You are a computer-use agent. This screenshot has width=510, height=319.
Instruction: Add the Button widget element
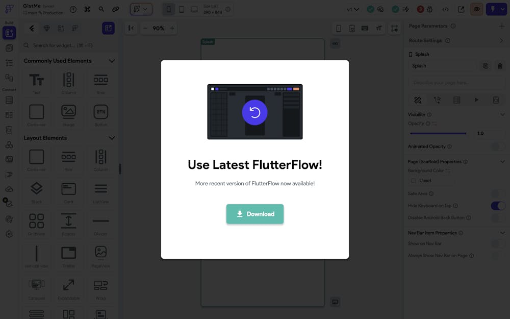[x=100, y=115]
